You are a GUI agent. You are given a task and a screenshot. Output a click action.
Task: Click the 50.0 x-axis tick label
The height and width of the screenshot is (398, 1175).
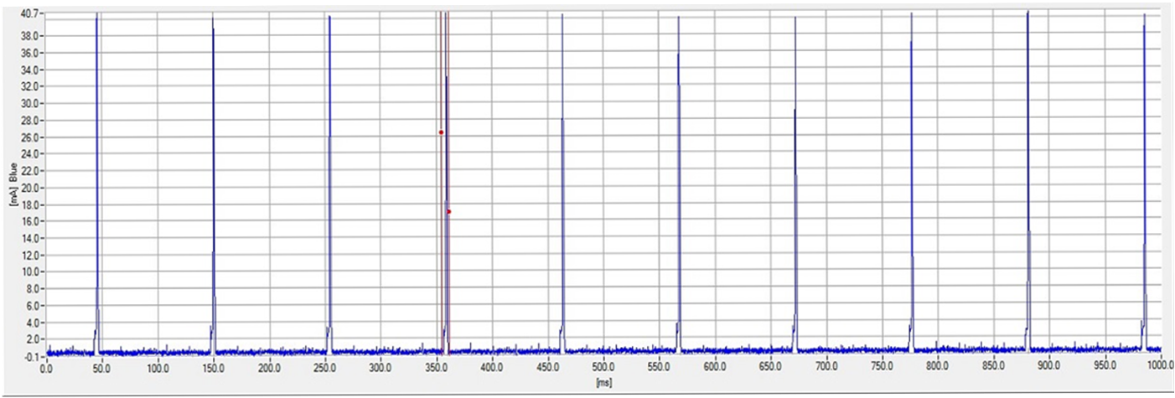click(x=102, y=368)
